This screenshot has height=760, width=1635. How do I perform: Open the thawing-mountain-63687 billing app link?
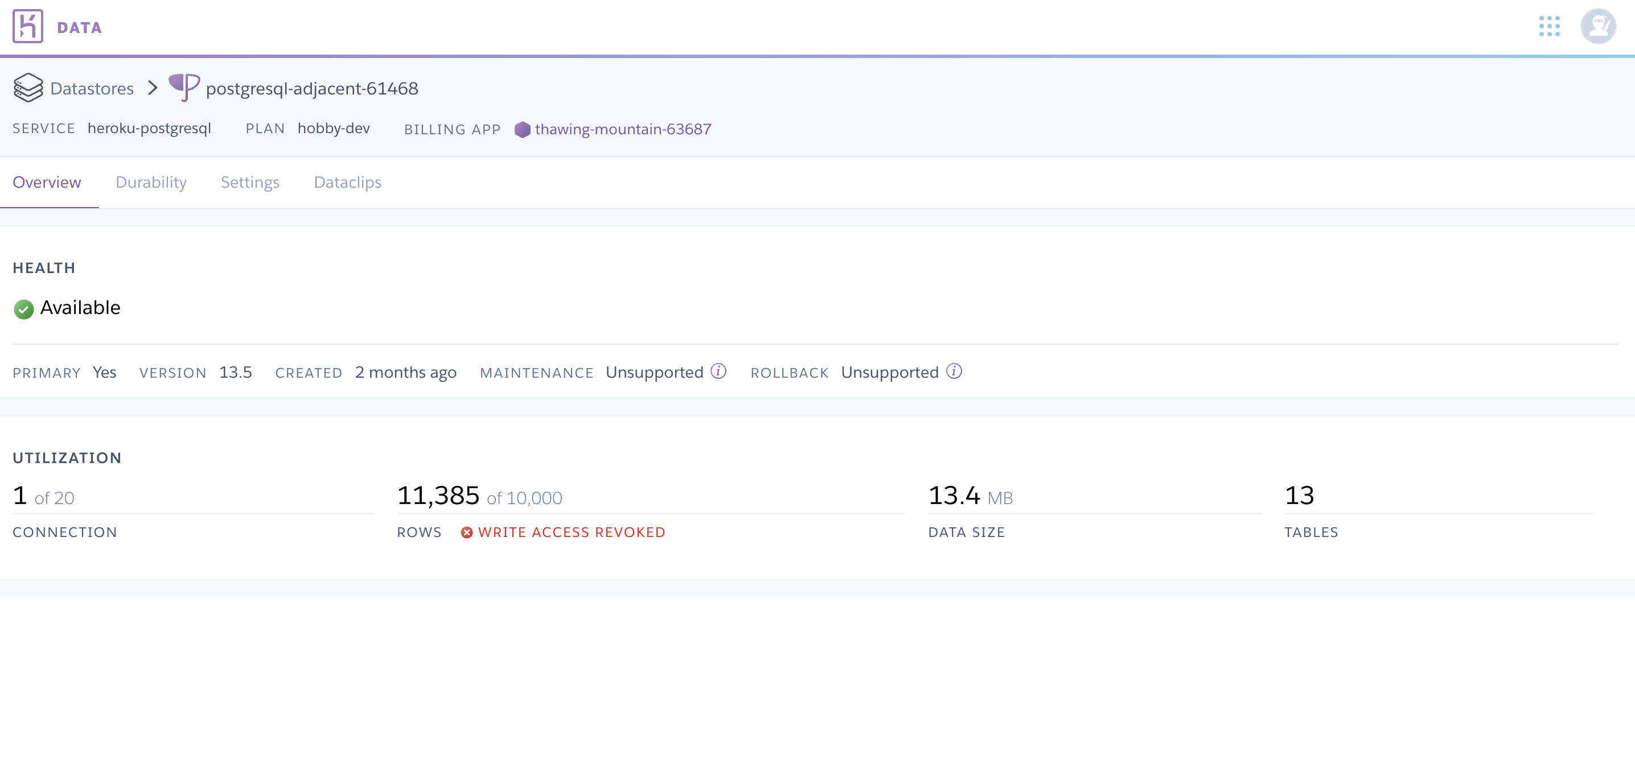coord(623,129)
